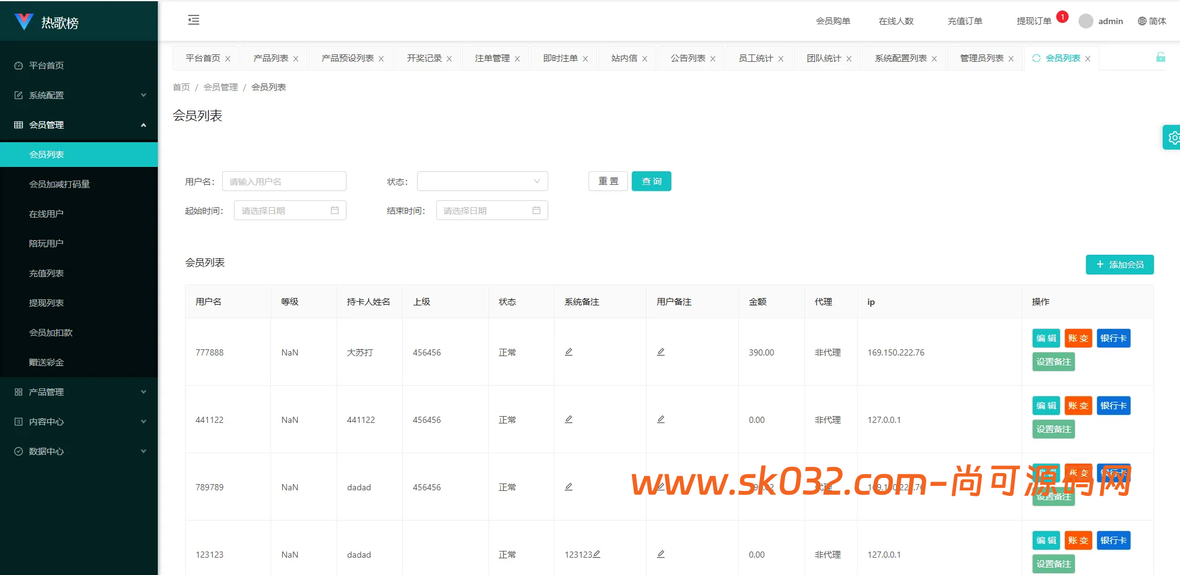Close the 团队统计 tab
1180x575 pixels.
[849, 59]
